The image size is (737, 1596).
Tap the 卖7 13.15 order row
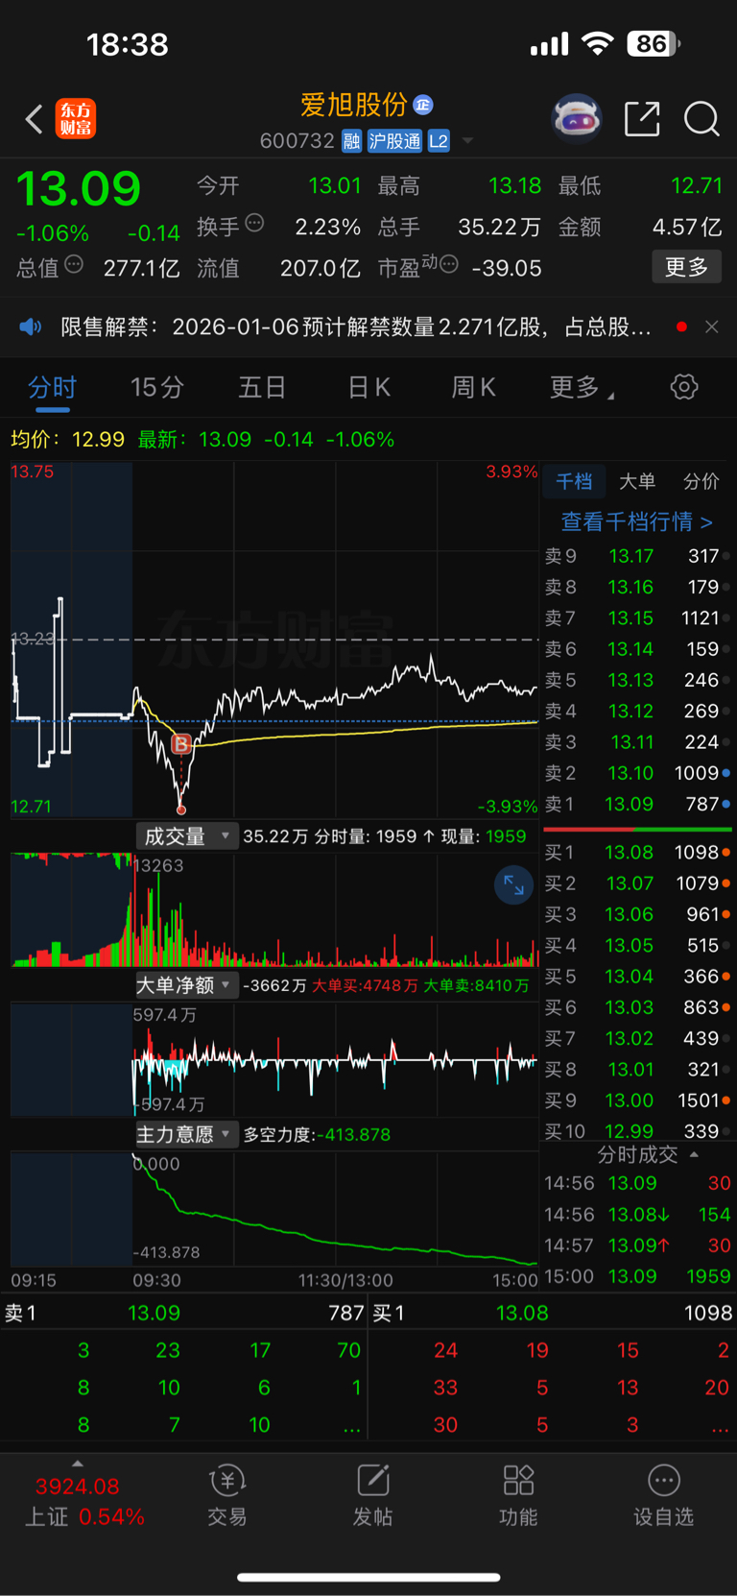point(637,617)
